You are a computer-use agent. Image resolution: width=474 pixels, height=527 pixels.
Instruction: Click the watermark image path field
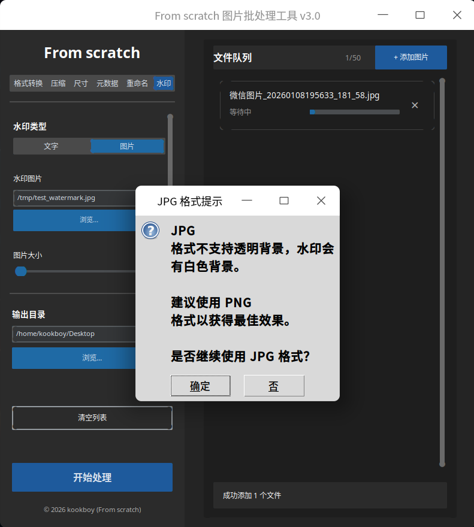click(x=74, y=198)
